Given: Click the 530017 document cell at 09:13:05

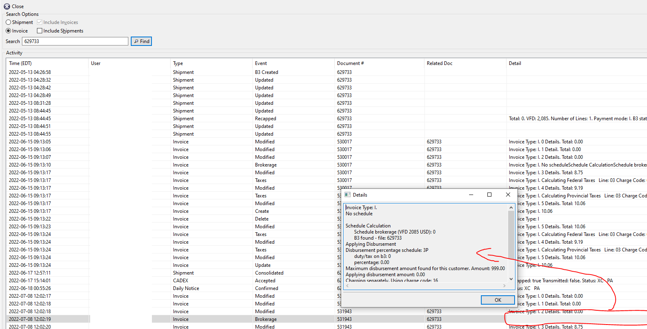Looking at the screenshot, I should click(x=344, y=142).
